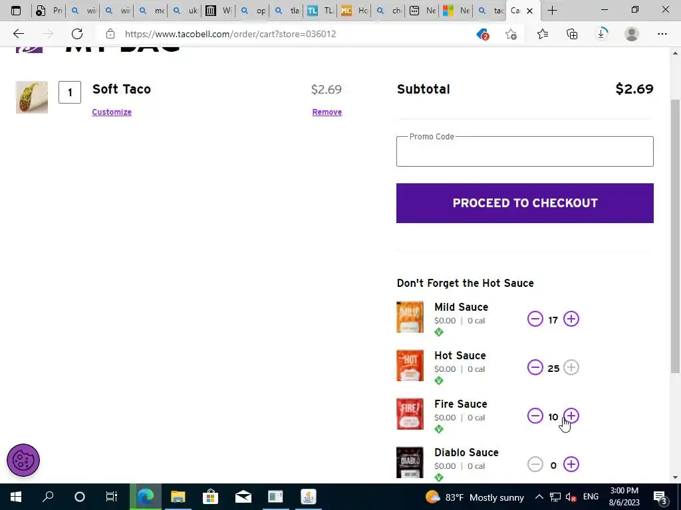681x510 pixels.
Task: Open weather widget showing 83°F
Action: [475, 497]
